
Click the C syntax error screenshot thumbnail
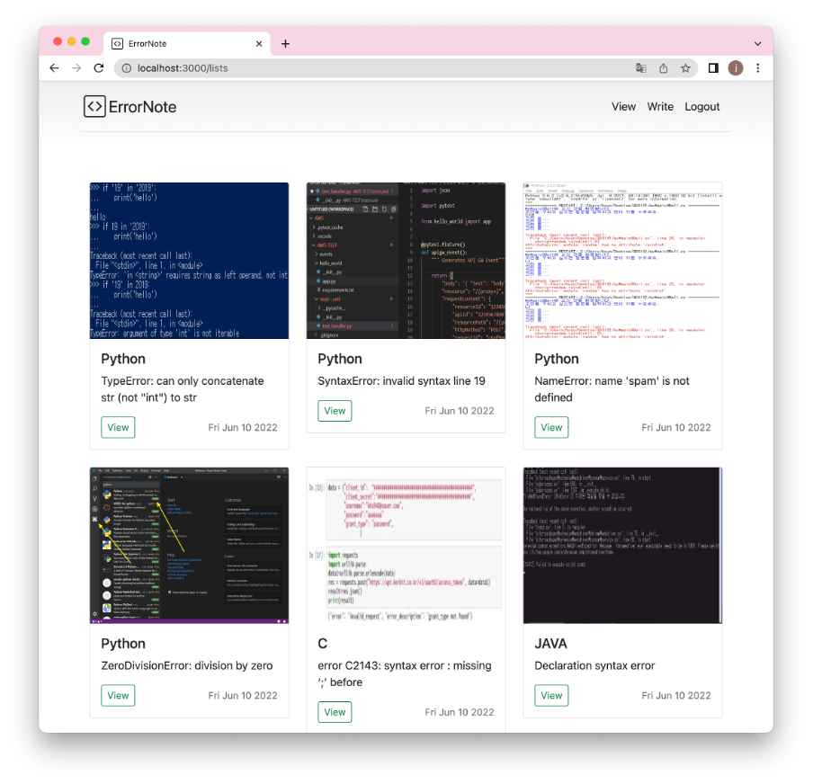click(x=406, y=543)
